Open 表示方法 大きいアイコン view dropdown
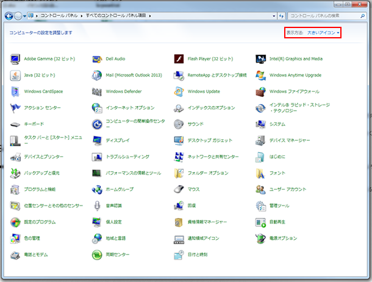Viewport: 372px width, 282px height. pyautogui.click(x=323, y=33)
